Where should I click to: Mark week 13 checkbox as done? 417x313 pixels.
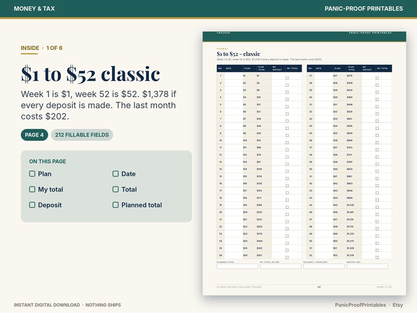click(287, 164)
